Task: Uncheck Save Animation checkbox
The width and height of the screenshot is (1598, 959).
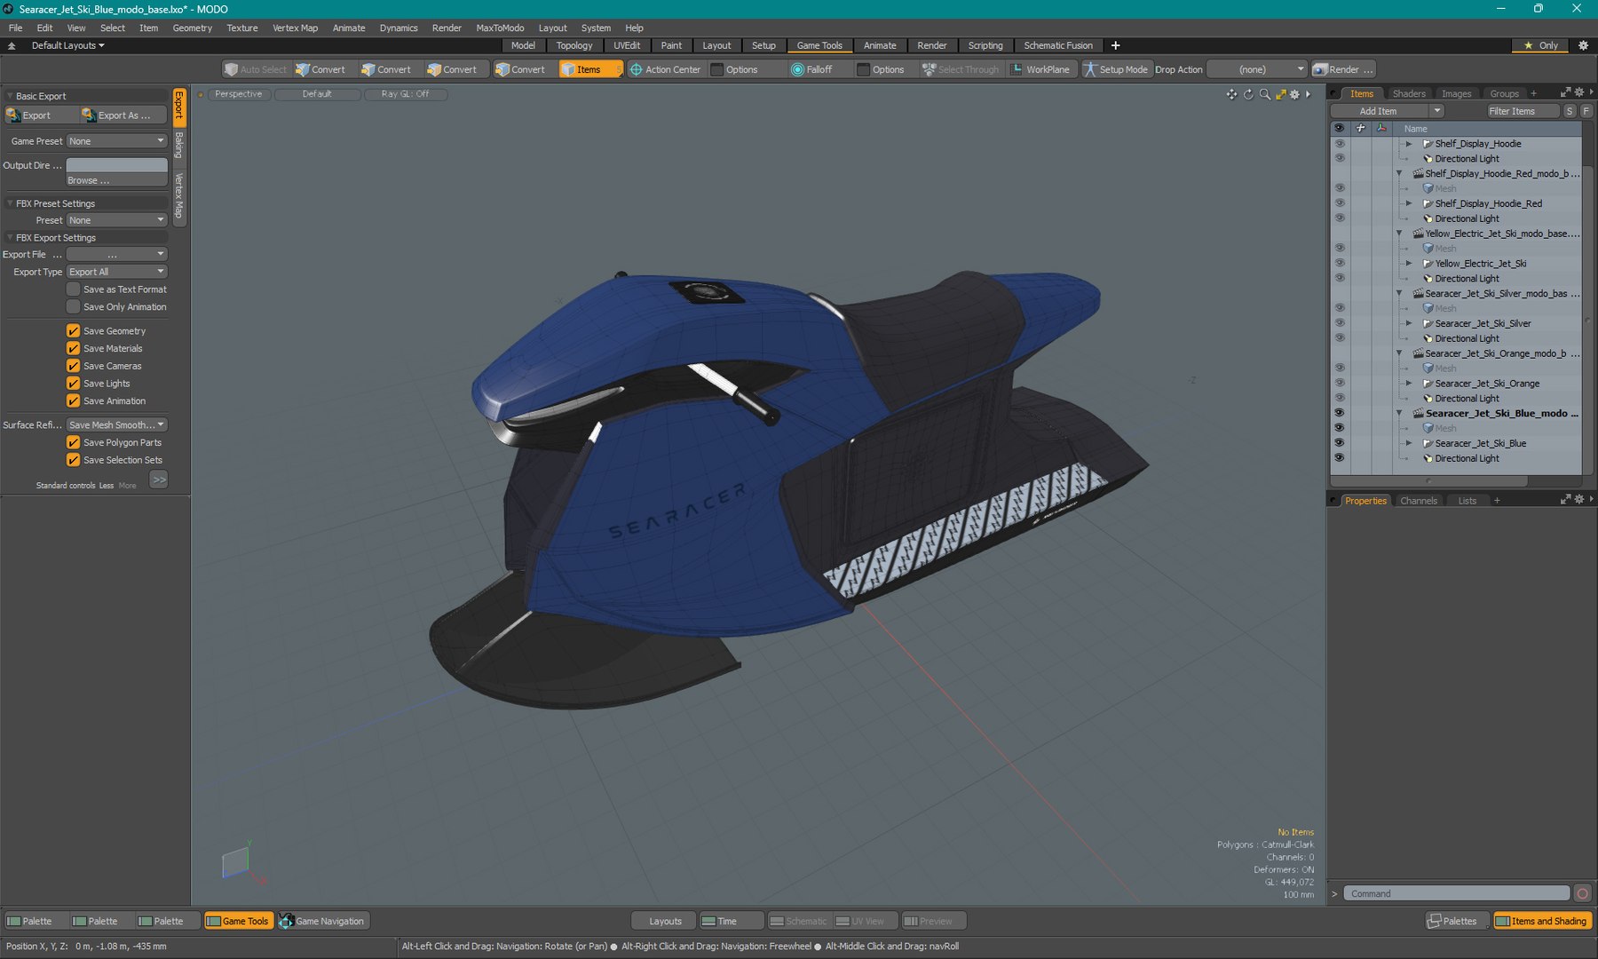Action: (x=74, y=401)
